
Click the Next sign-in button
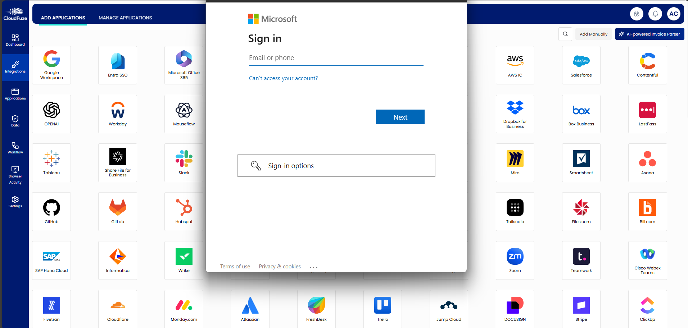tap(400, 117)
